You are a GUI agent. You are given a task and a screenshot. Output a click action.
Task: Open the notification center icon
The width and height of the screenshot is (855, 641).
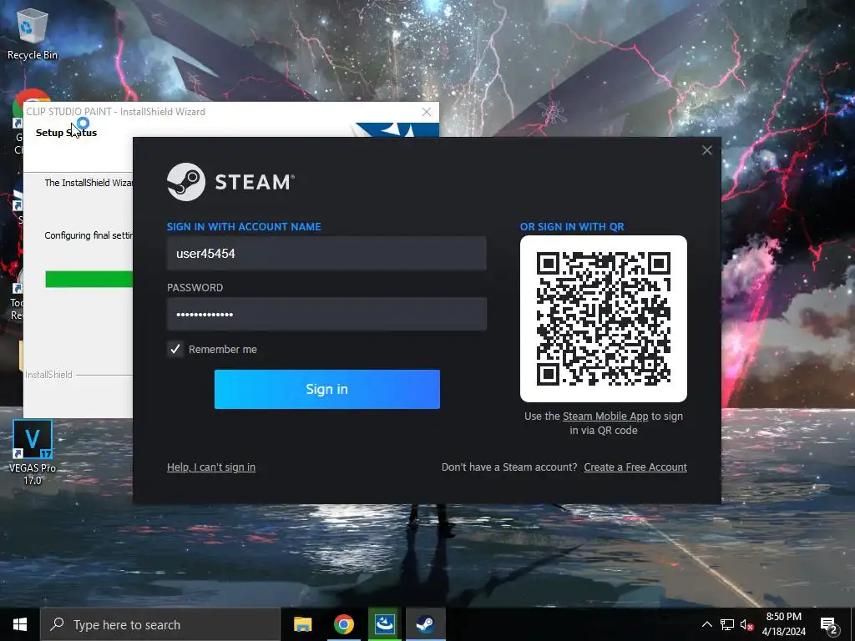click(829, 625)
